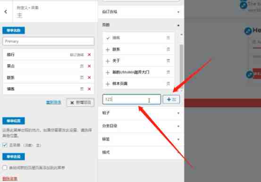Remove the custom-link menu item with its red X

[89, 55]
